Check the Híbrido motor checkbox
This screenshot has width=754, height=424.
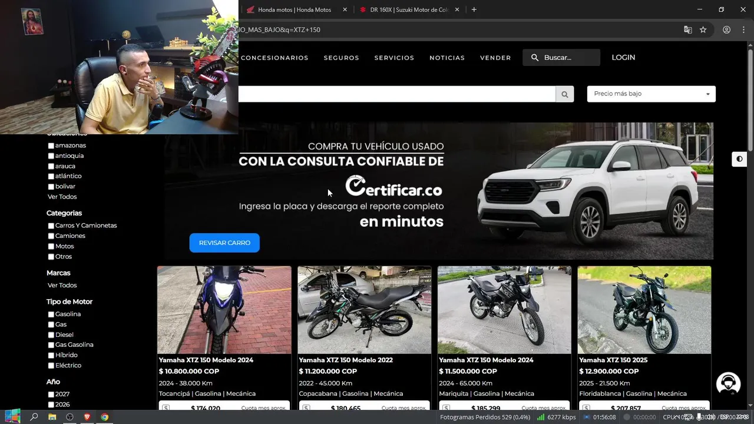[51, 355]
